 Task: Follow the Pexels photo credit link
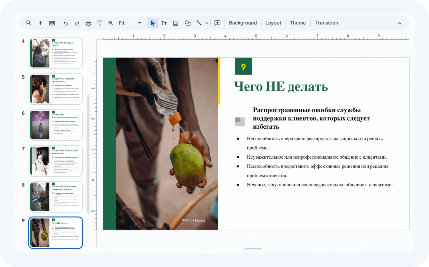(200, 220)
